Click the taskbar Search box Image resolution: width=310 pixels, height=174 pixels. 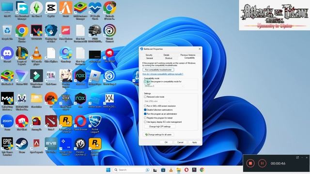[131, 170]
